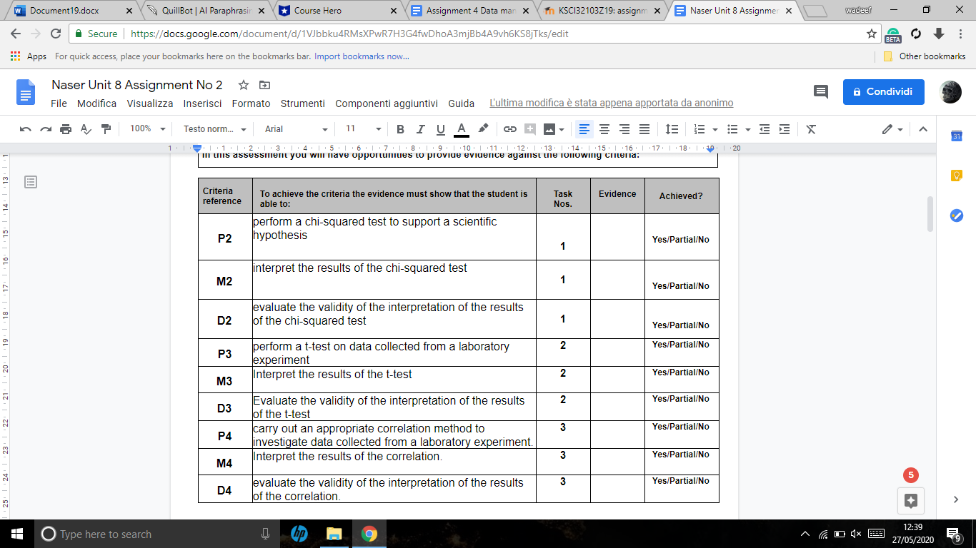The width and height of the screenshot is (976, 548).
Task: Open the Inserisci menu
Action: (x=202, y=103)
